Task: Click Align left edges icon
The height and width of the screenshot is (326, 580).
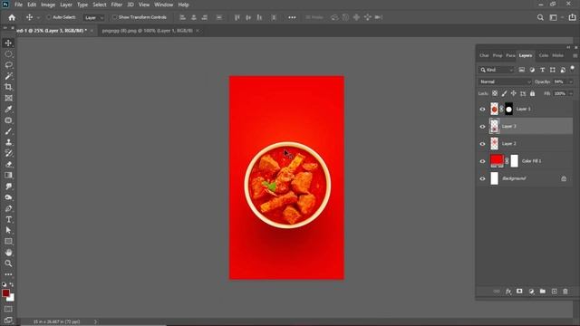Action: tap(182, 17)
